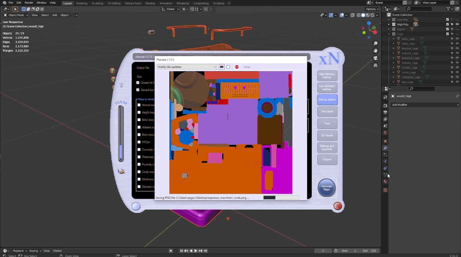Viewport: 461px width, 257px height.
Task: Select the Modifier Properties wrench icon
Action: 385,148
